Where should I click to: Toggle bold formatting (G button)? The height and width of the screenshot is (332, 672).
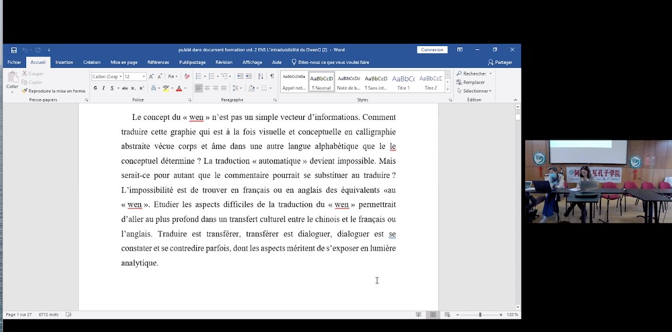coord(95,88)
